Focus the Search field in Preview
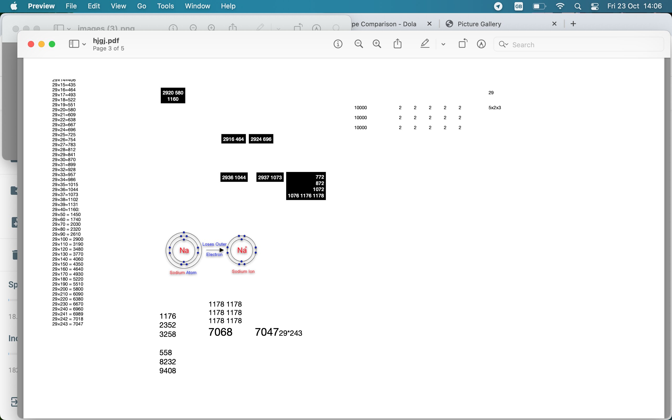This screenshot has height=420, width=672. pyautogui.click(x=579, y=44)
